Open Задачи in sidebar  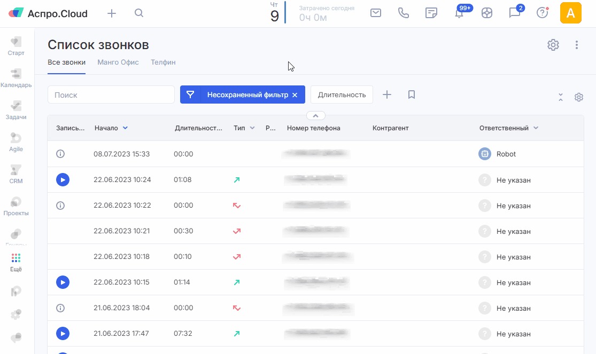pyautogui.click(x=16, y=111)
